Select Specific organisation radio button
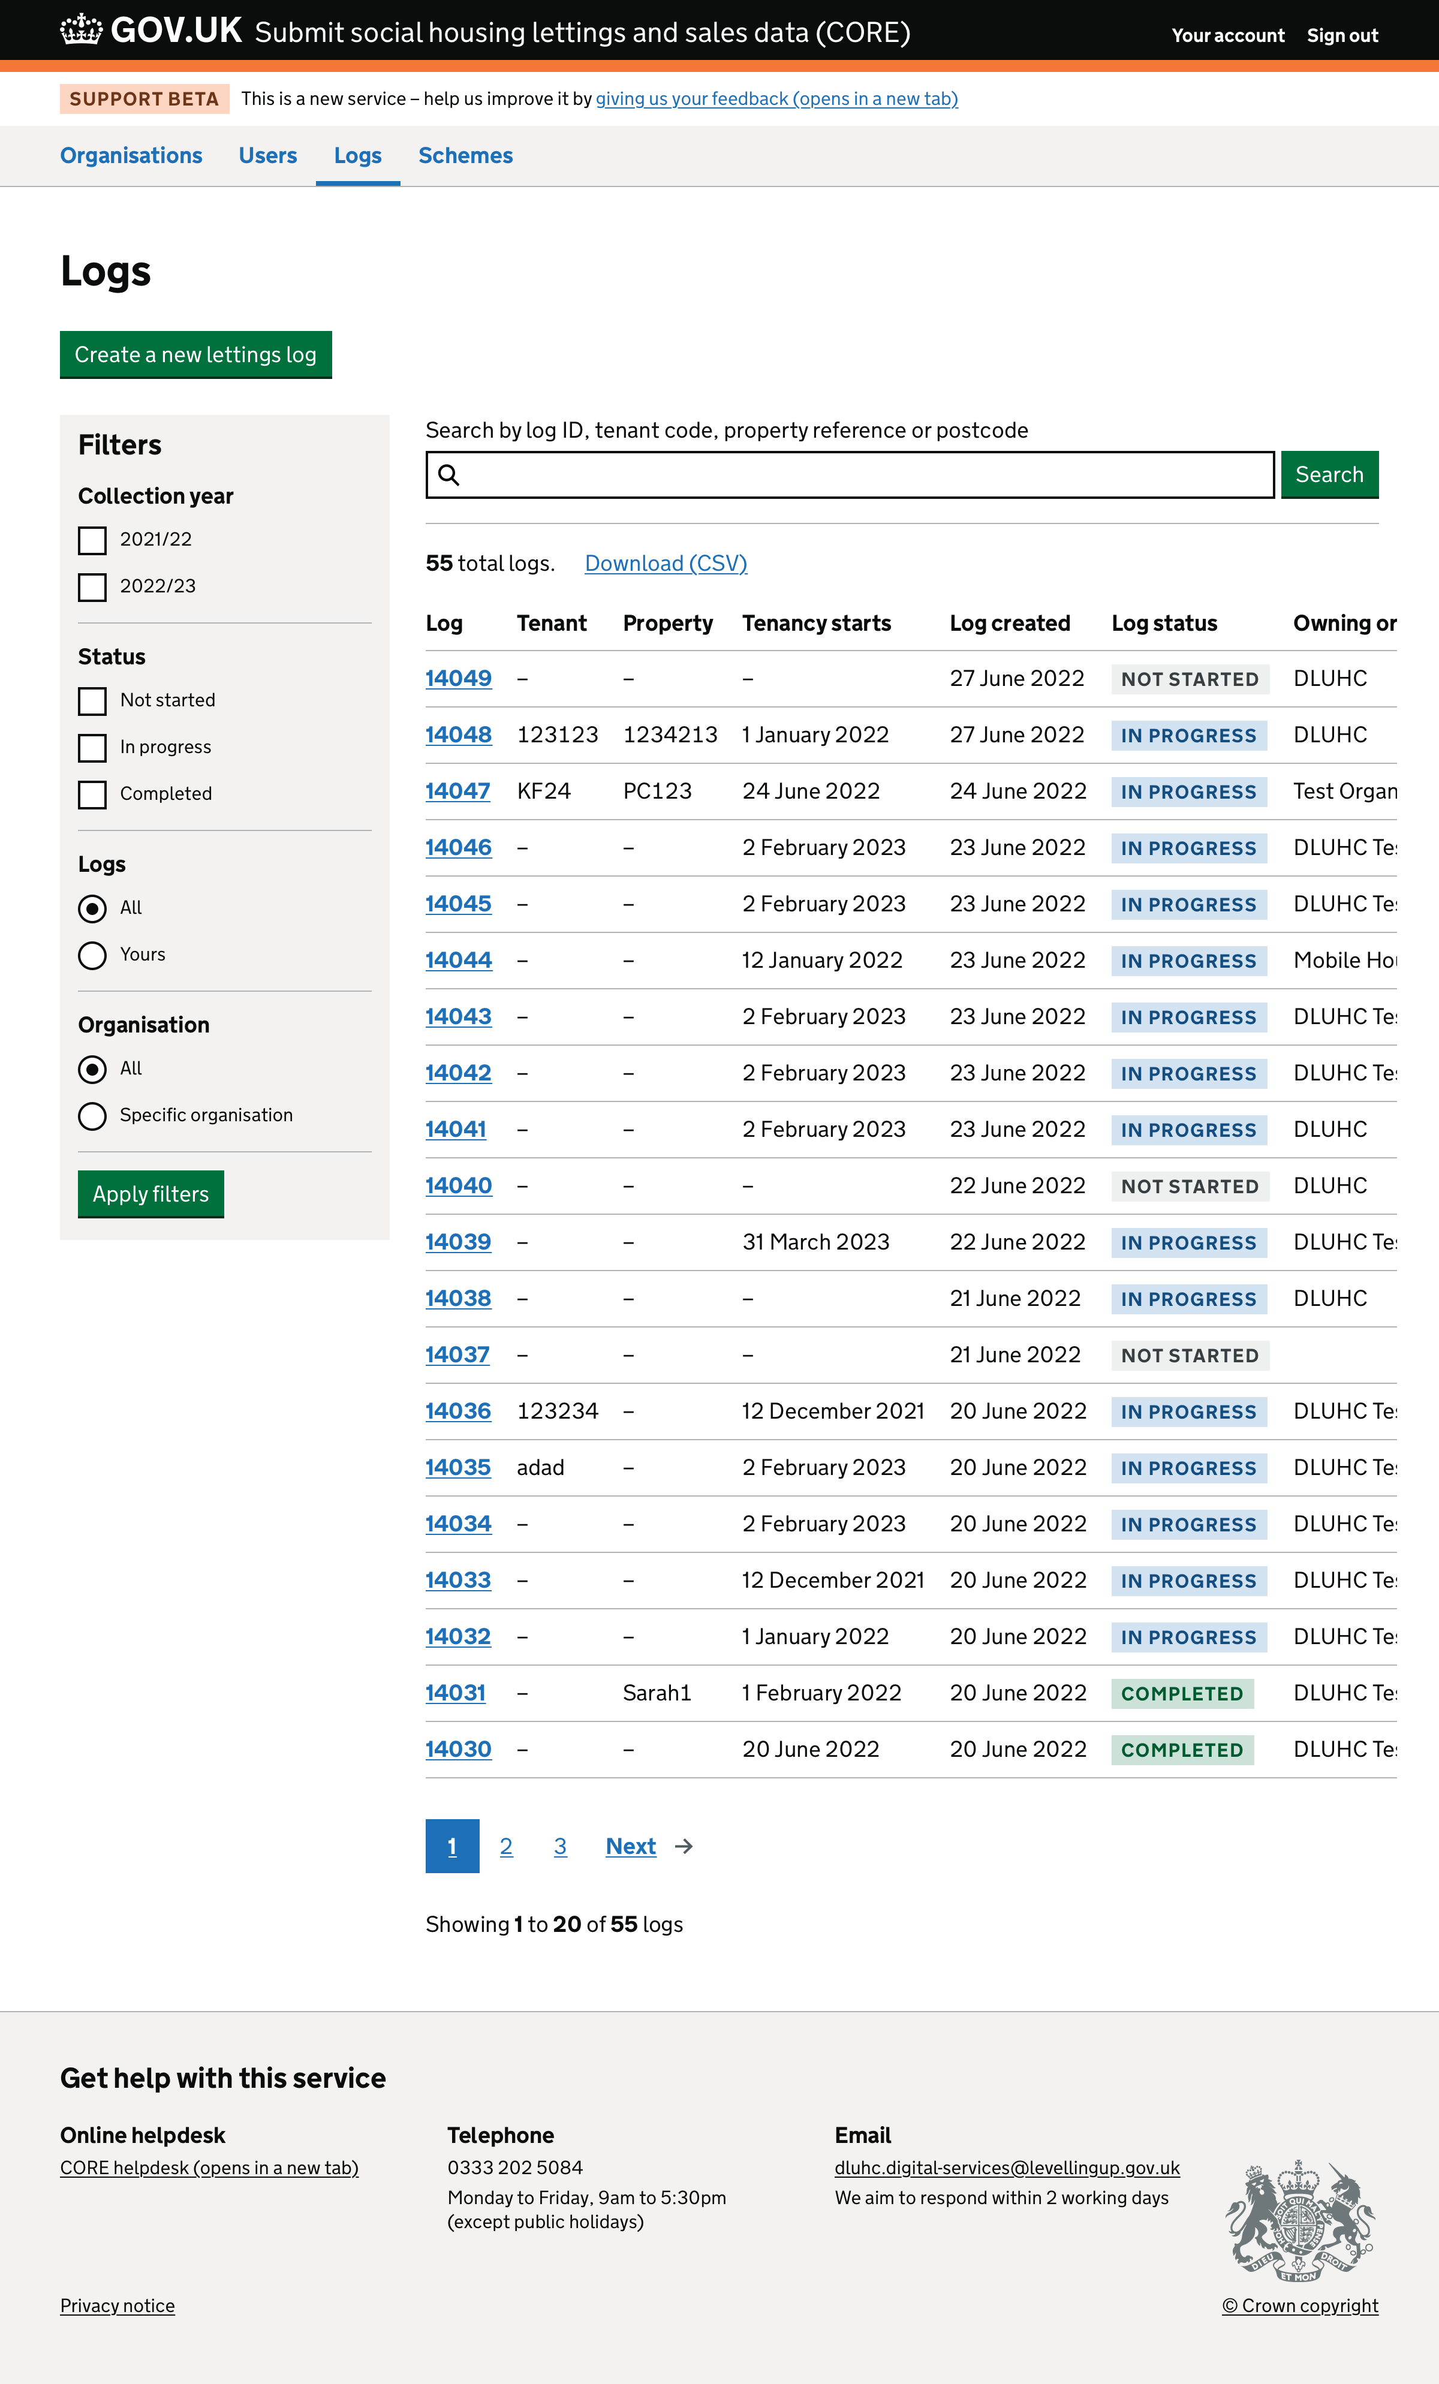The width and height of the screenshot is (1439, 2384). (92, 1116)
